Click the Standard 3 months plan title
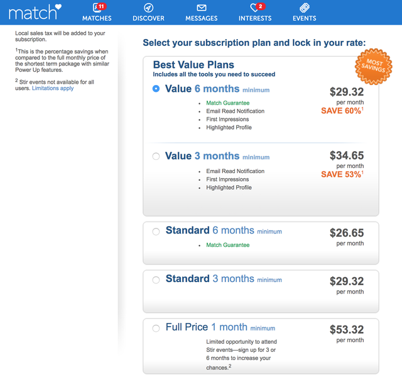 pos(224,279)
